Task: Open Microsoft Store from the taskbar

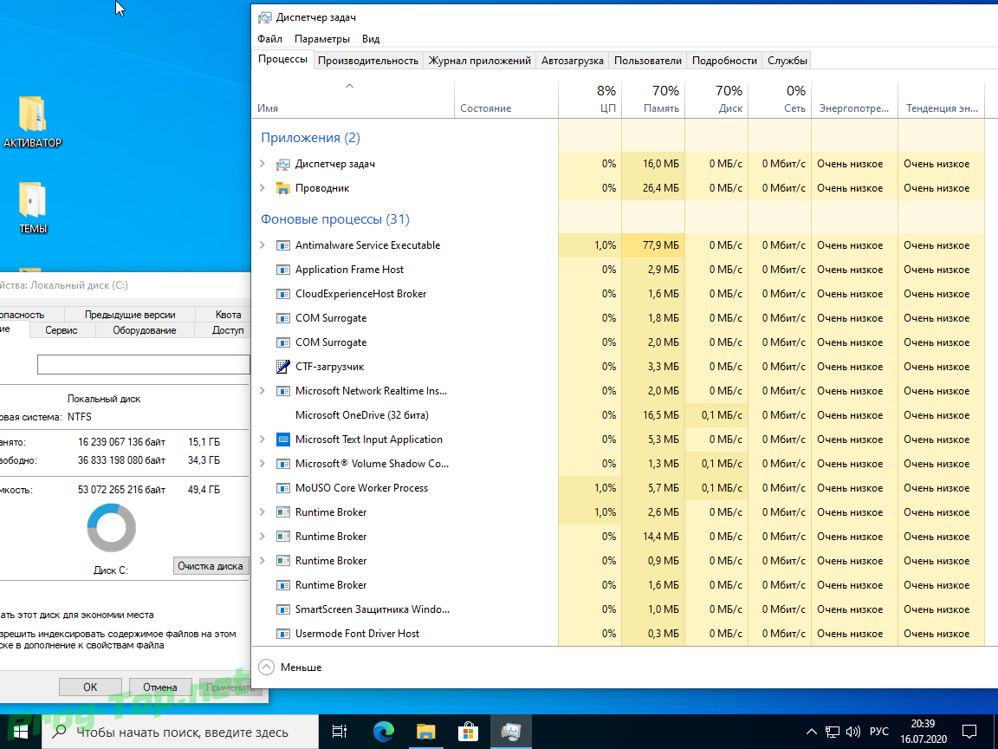Action: click(x=468, y=732)
